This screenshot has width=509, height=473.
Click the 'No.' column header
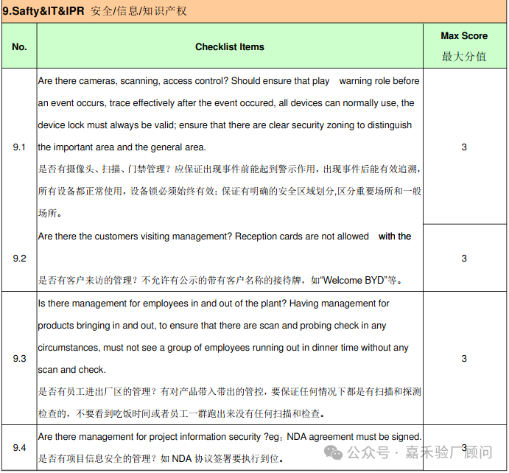click(x=19, y=47)
